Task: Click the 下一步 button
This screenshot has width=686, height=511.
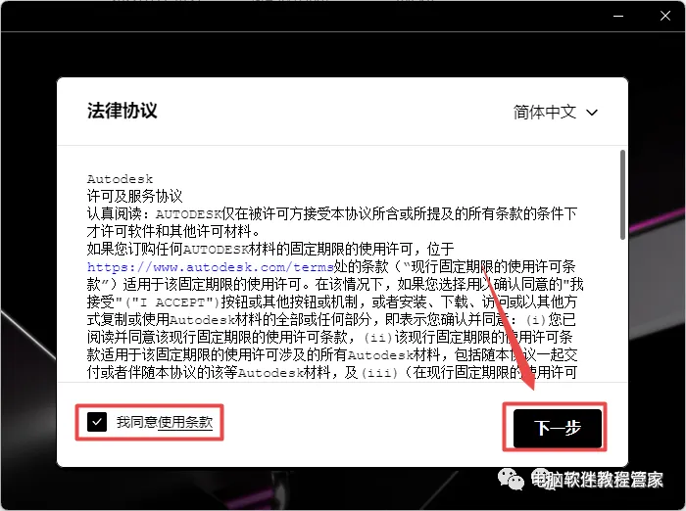Action: [x=558, y=428]
